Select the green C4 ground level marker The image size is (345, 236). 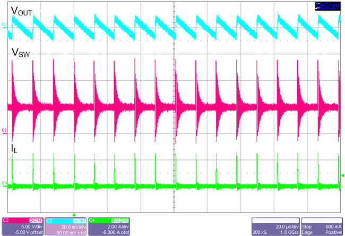(4, 183)
